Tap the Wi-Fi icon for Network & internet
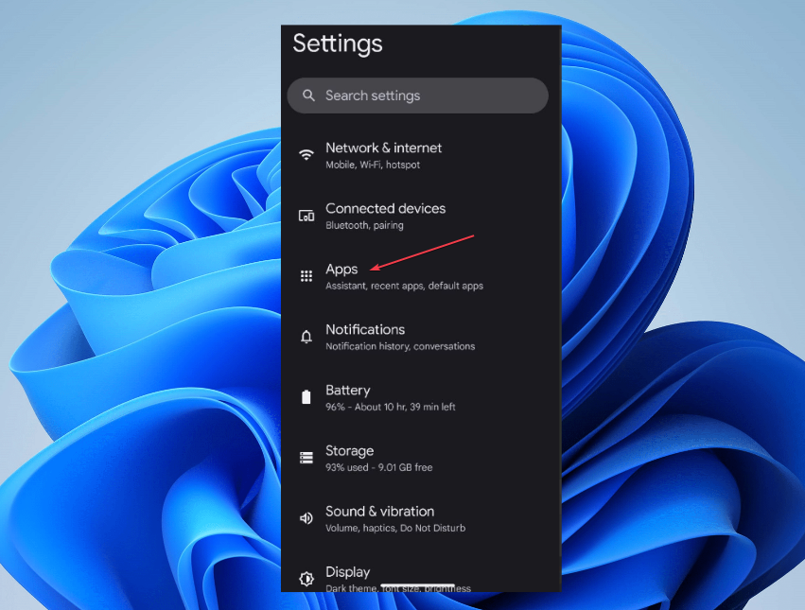 pyautogui.click(x=306, y=154)
